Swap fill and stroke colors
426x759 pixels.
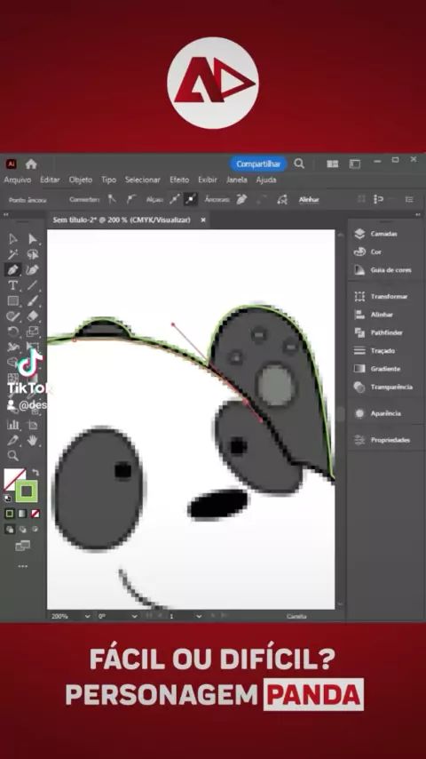(35, 472)
